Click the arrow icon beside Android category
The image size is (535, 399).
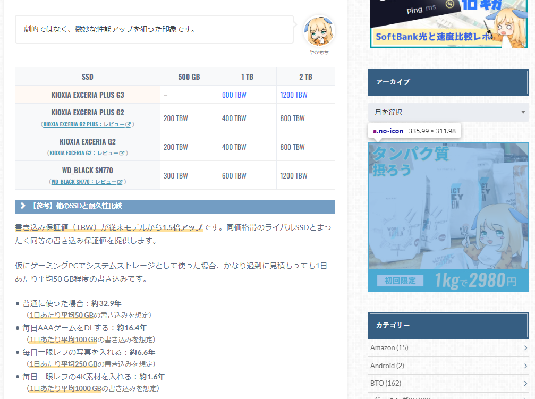point(525,366)
